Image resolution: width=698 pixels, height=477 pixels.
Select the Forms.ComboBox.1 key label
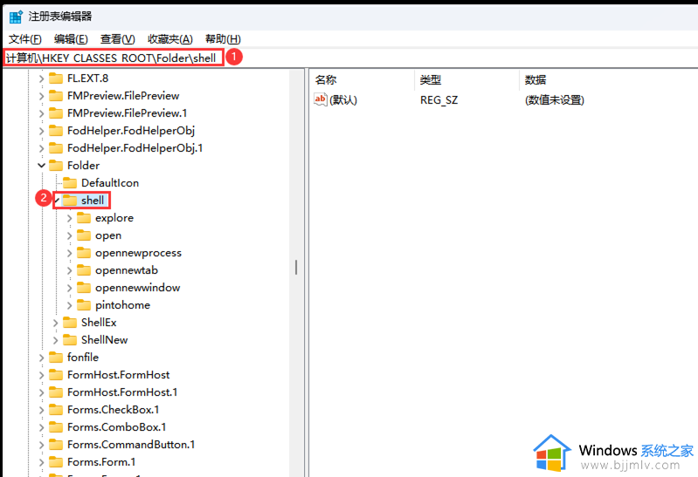tap(117, 427)
